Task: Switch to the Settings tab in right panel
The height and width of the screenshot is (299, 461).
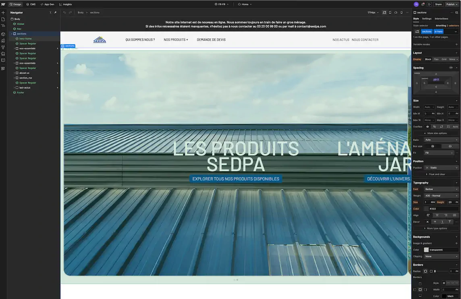Action: (x=427, y=19)
